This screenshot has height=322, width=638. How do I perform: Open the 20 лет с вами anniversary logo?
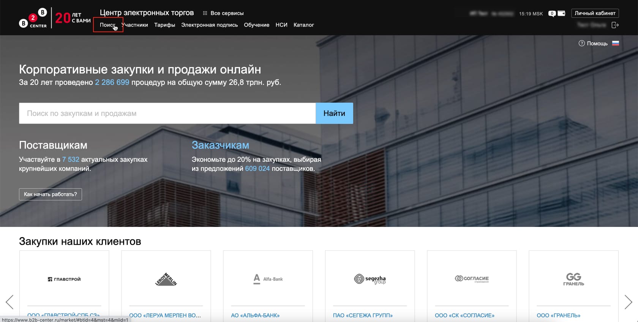[73, 18]
